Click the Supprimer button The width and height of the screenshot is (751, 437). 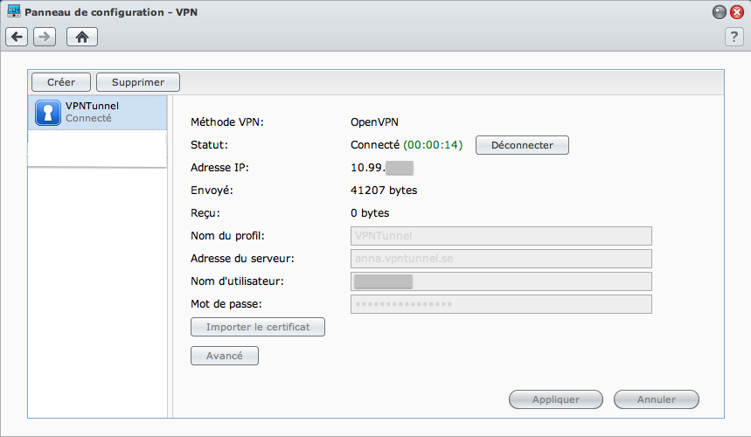(x=138, y=82)
